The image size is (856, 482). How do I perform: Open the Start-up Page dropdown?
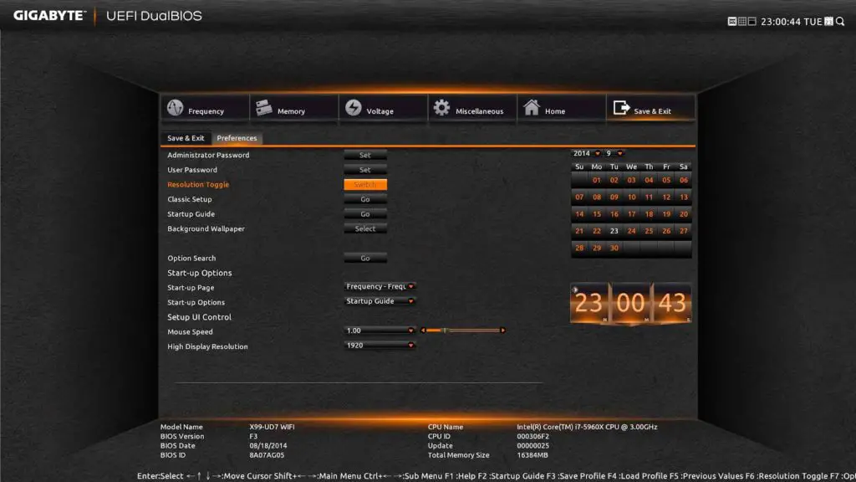point(380,286)
